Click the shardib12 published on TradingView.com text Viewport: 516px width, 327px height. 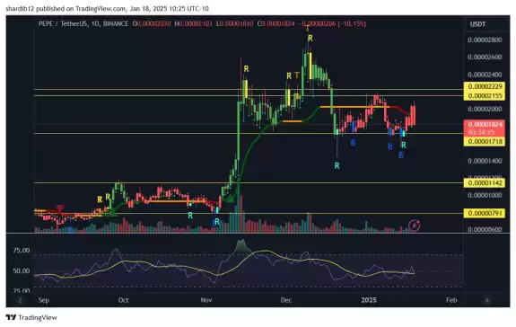coord(66,9)
